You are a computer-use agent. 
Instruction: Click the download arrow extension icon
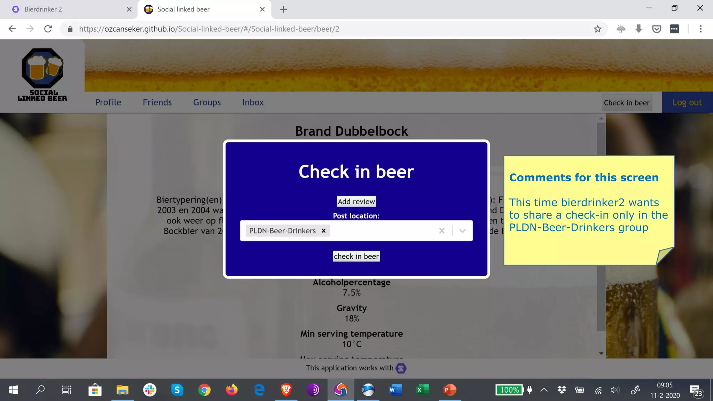coord(638,29)
